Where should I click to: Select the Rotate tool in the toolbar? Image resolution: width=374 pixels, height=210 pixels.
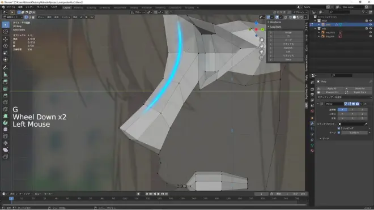[x=6, y=46]
